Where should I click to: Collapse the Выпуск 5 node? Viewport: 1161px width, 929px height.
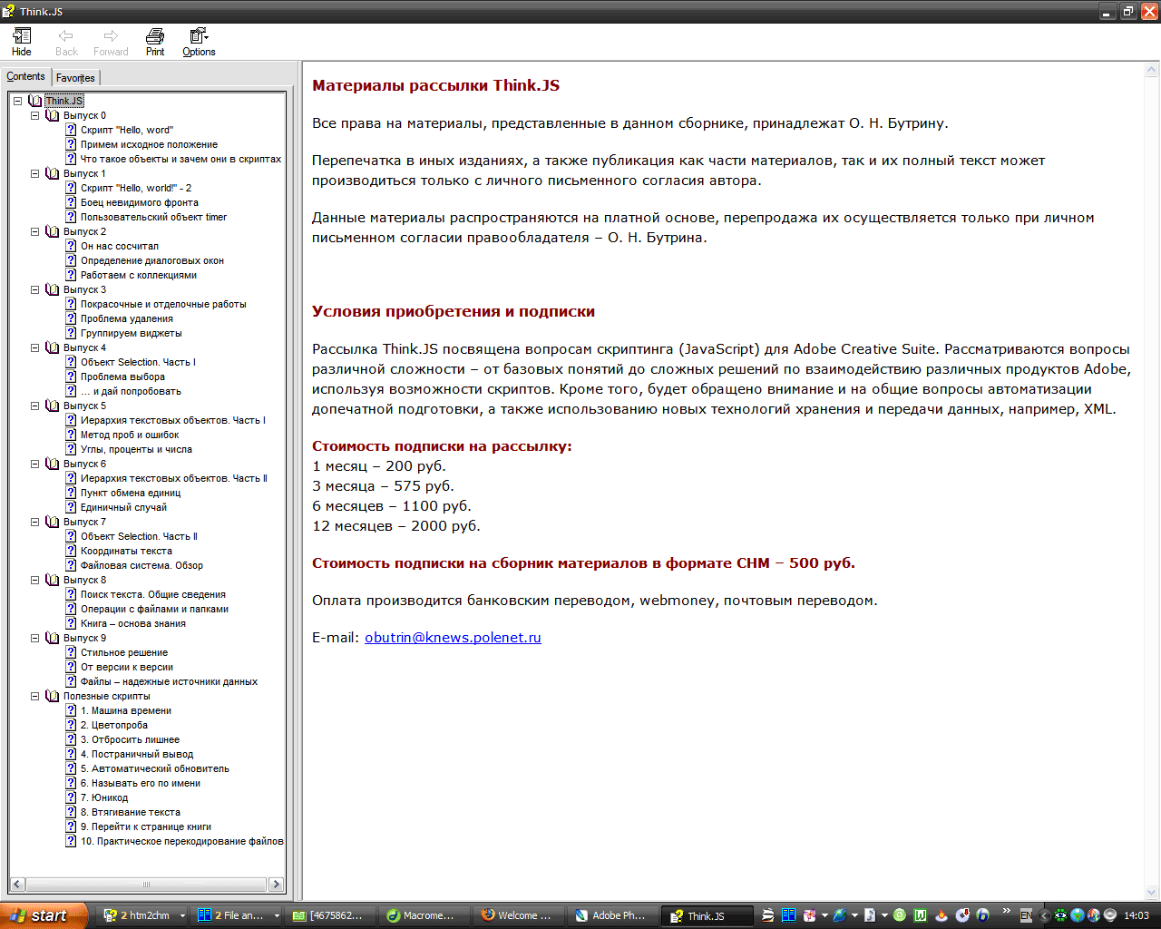tap(35, 406)
